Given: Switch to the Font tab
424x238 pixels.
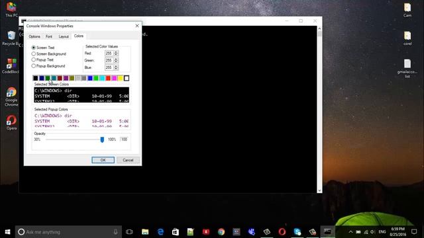Looking at the screenshot, I should click(x=49, y=36).
